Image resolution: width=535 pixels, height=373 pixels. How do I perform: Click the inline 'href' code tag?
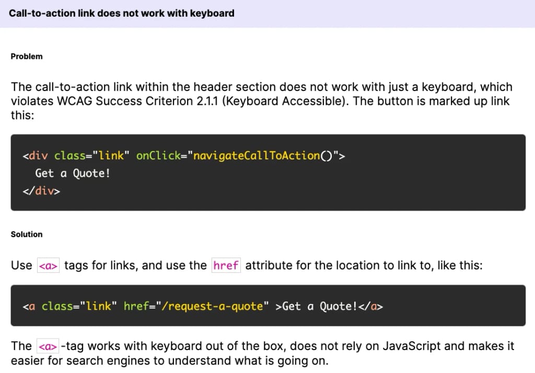click(x=226, y=265)
